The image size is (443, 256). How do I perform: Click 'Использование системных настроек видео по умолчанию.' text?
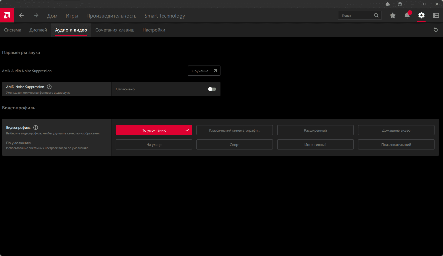pyautogui.click(x=48, y=148)
